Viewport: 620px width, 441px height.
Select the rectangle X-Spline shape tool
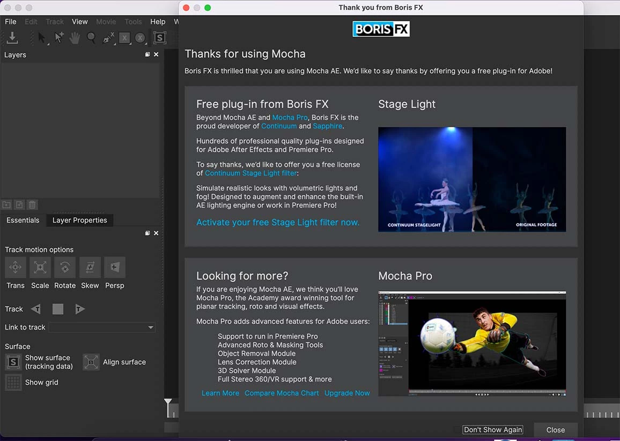(x=124, y=38)
